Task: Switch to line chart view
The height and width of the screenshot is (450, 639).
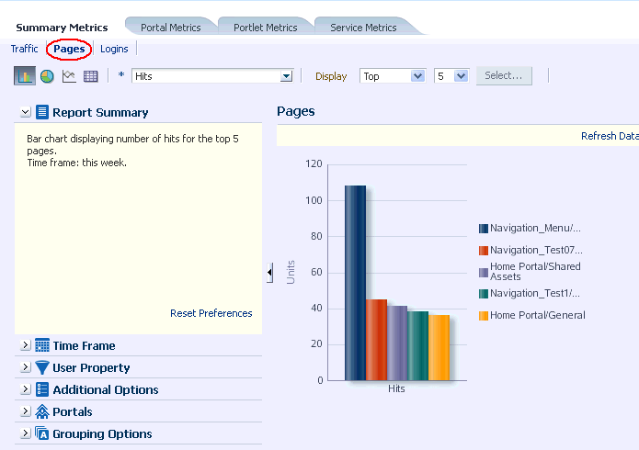Action: pos(69,76)
